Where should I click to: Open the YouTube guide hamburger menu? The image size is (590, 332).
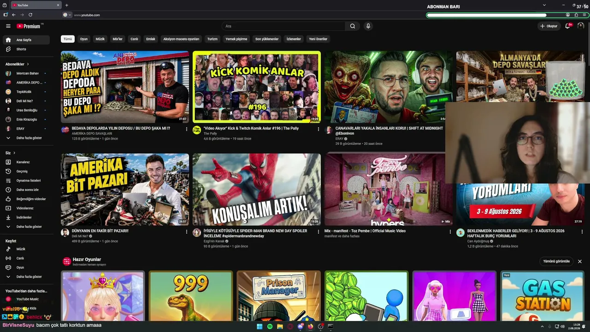(x=8, y=26)
